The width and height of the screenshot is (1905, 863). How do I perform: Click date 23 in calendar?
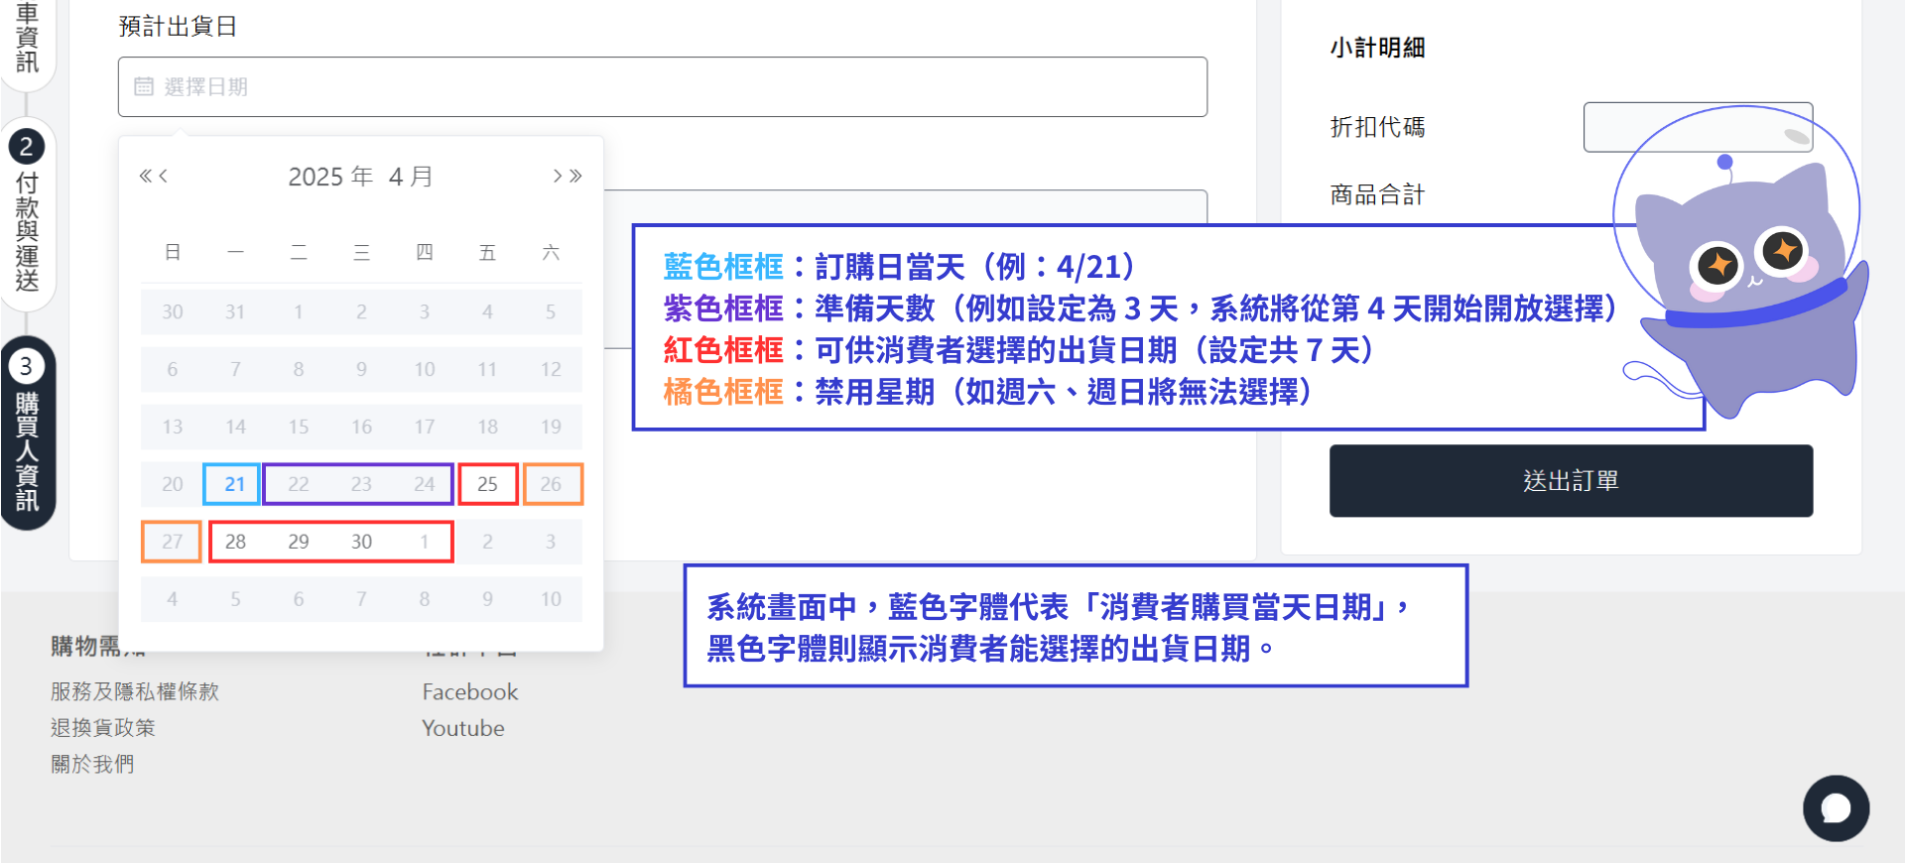pyautogui.click(x=361, y=484)
